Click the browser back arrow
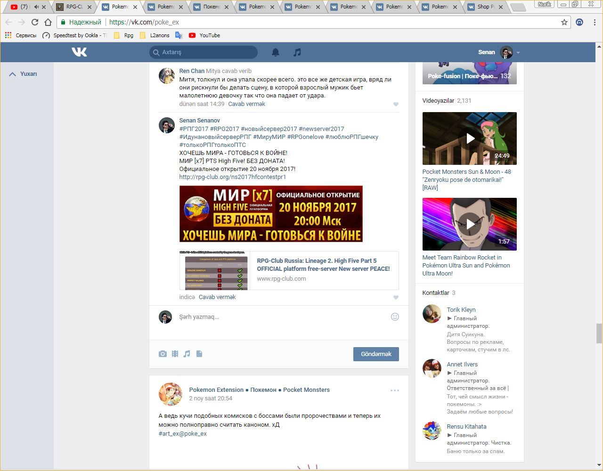 (x=8, y=22)
